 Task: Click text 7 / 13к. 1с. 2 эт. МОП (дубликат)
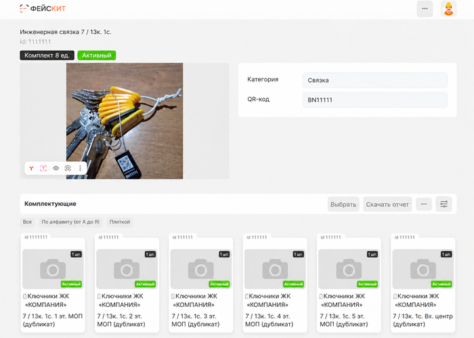(x=121, y=320)
